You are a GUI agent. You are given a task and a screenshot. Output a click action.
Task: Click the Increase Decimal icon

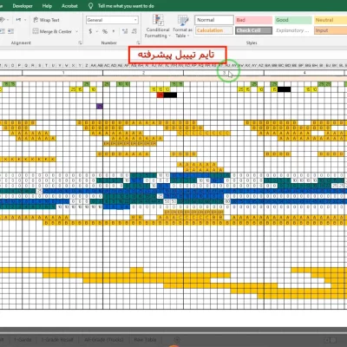(x=125, y=31)
